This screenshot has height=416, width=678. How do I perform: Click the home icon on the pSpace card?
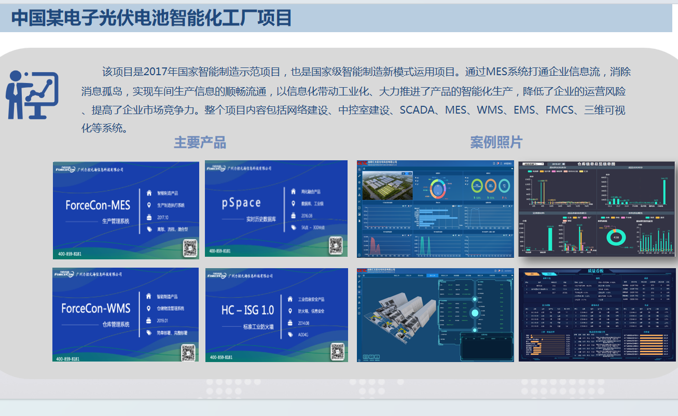294,191
